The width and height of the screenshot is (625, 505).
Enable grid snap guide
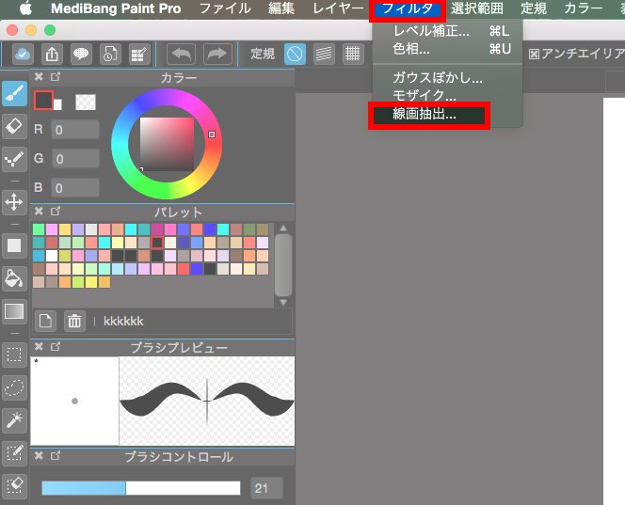click(353, 54)
